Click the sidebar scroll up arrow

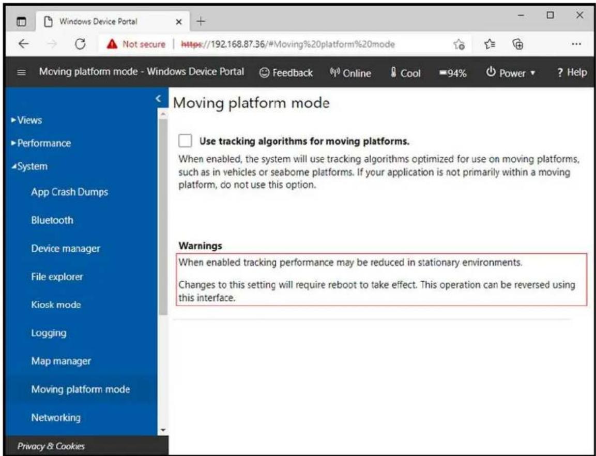coord(163,114)
